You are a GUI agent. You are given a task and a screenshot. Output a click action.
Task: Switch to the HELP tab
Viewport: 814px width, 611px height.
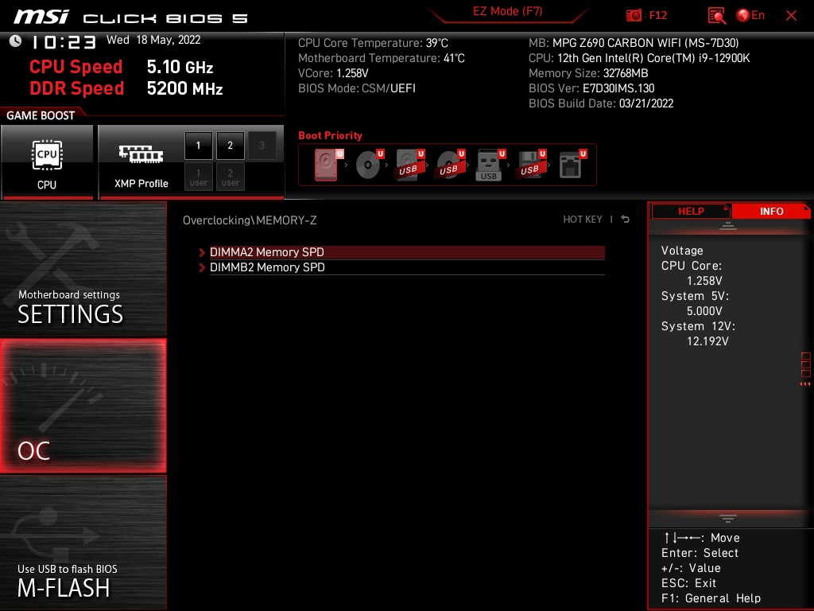point(691,212)
